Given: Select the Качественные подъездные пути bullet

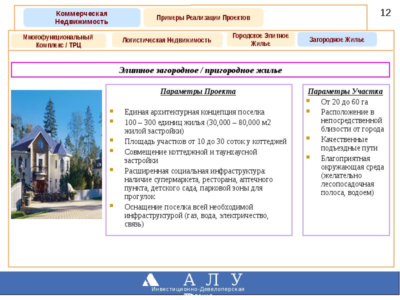Looking at the screenshot, I should click(349, 143).
